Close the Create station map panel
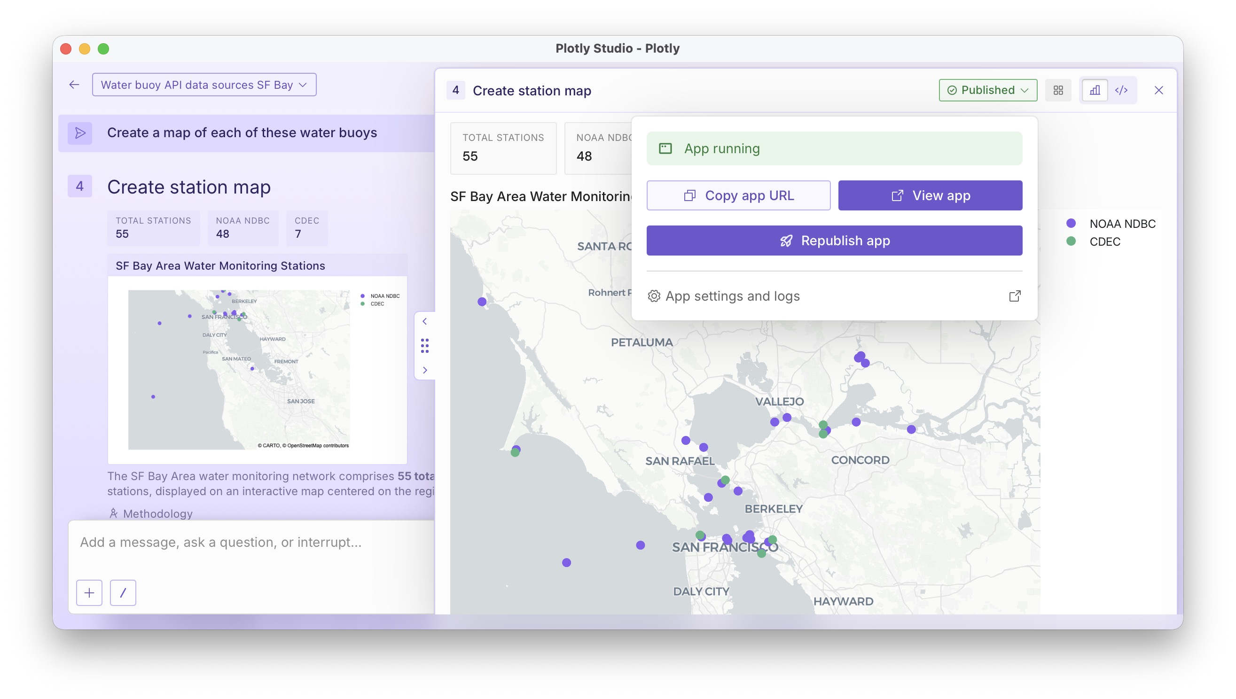The width and height of the screenshot is (1236, 699). click(1158, 90)
